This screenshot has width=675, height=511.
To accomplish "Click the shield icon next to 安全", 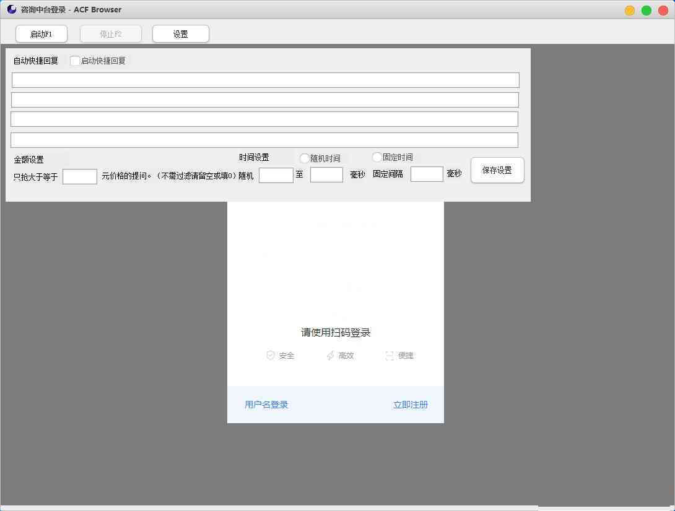I will click(271, 355).
